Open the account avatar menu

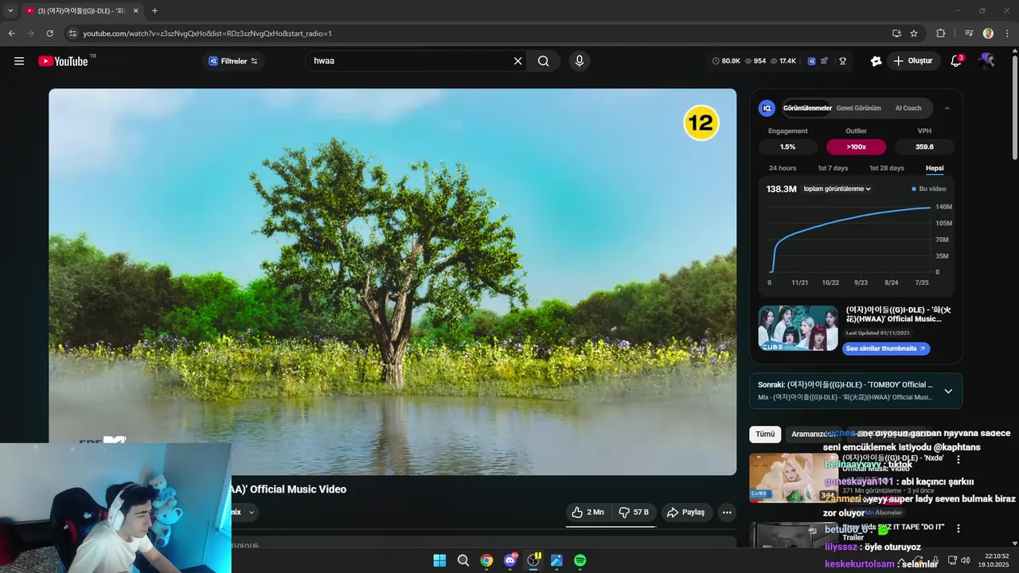pyautogui.click(x=986, y=61)
